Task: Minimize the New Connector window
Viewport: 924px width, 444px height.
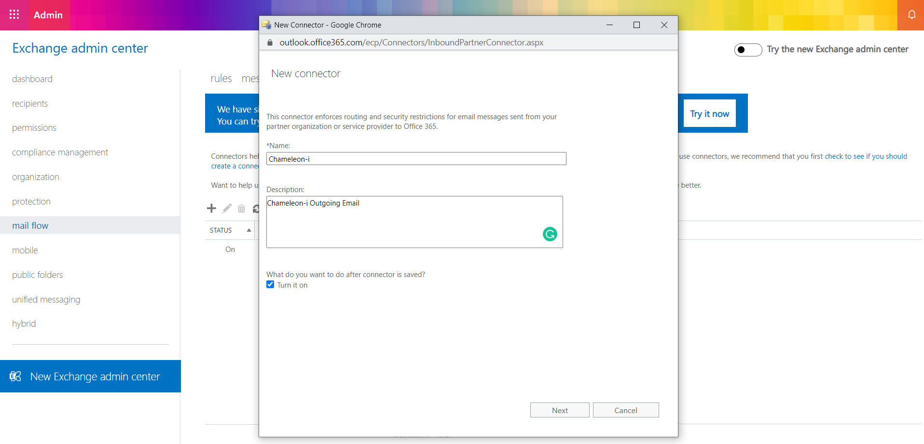Action: [609, 25]
